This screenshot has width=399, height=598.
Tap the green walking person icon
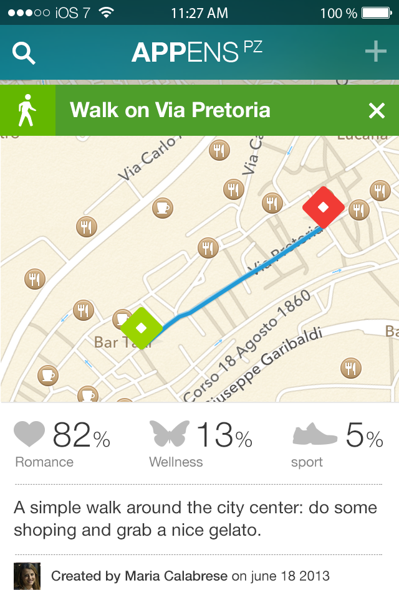pyautogui.click(x=27, y=110)
